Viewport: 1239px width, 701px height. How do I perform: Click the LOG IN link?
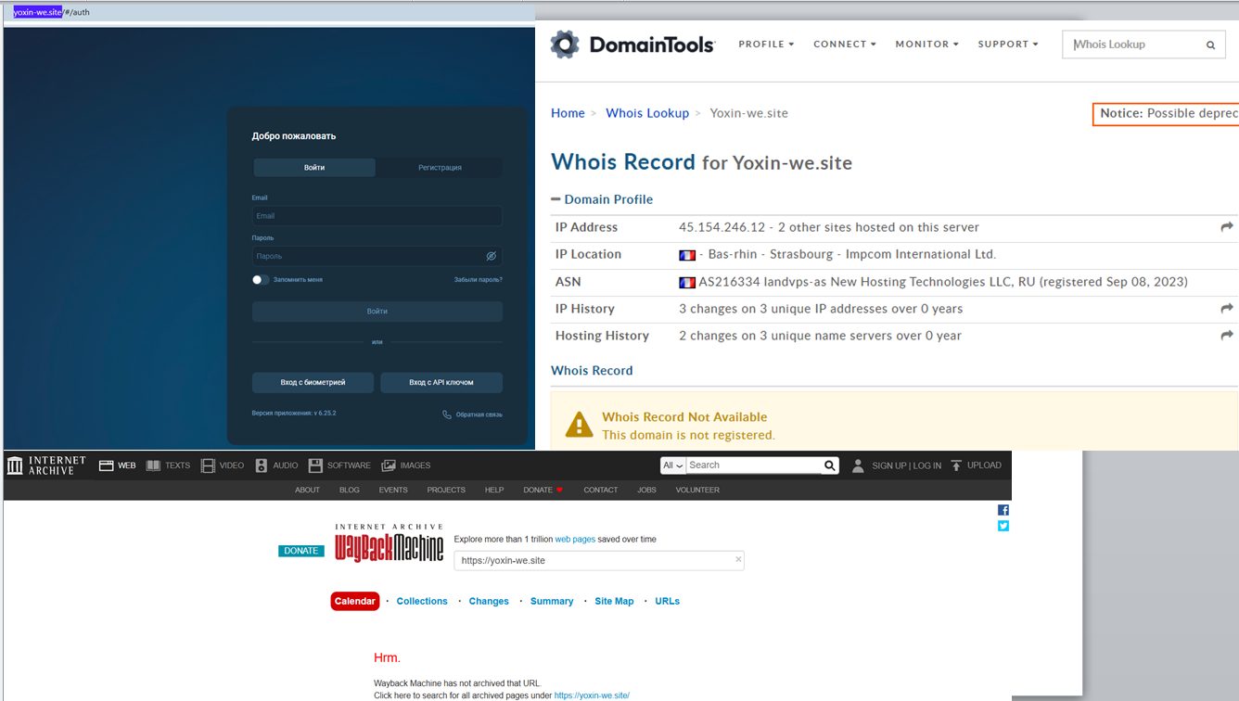pos(926,465)
